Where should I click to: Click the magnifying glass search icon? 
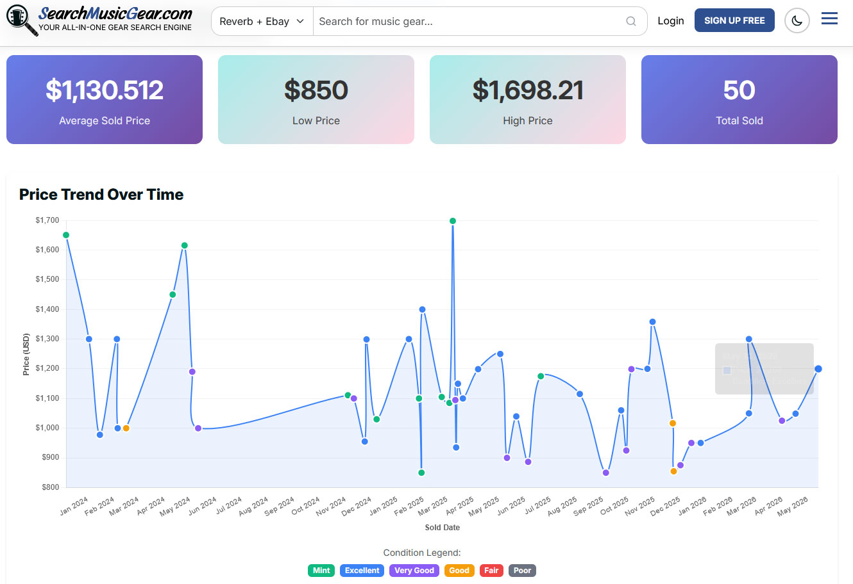coord(631,21)
